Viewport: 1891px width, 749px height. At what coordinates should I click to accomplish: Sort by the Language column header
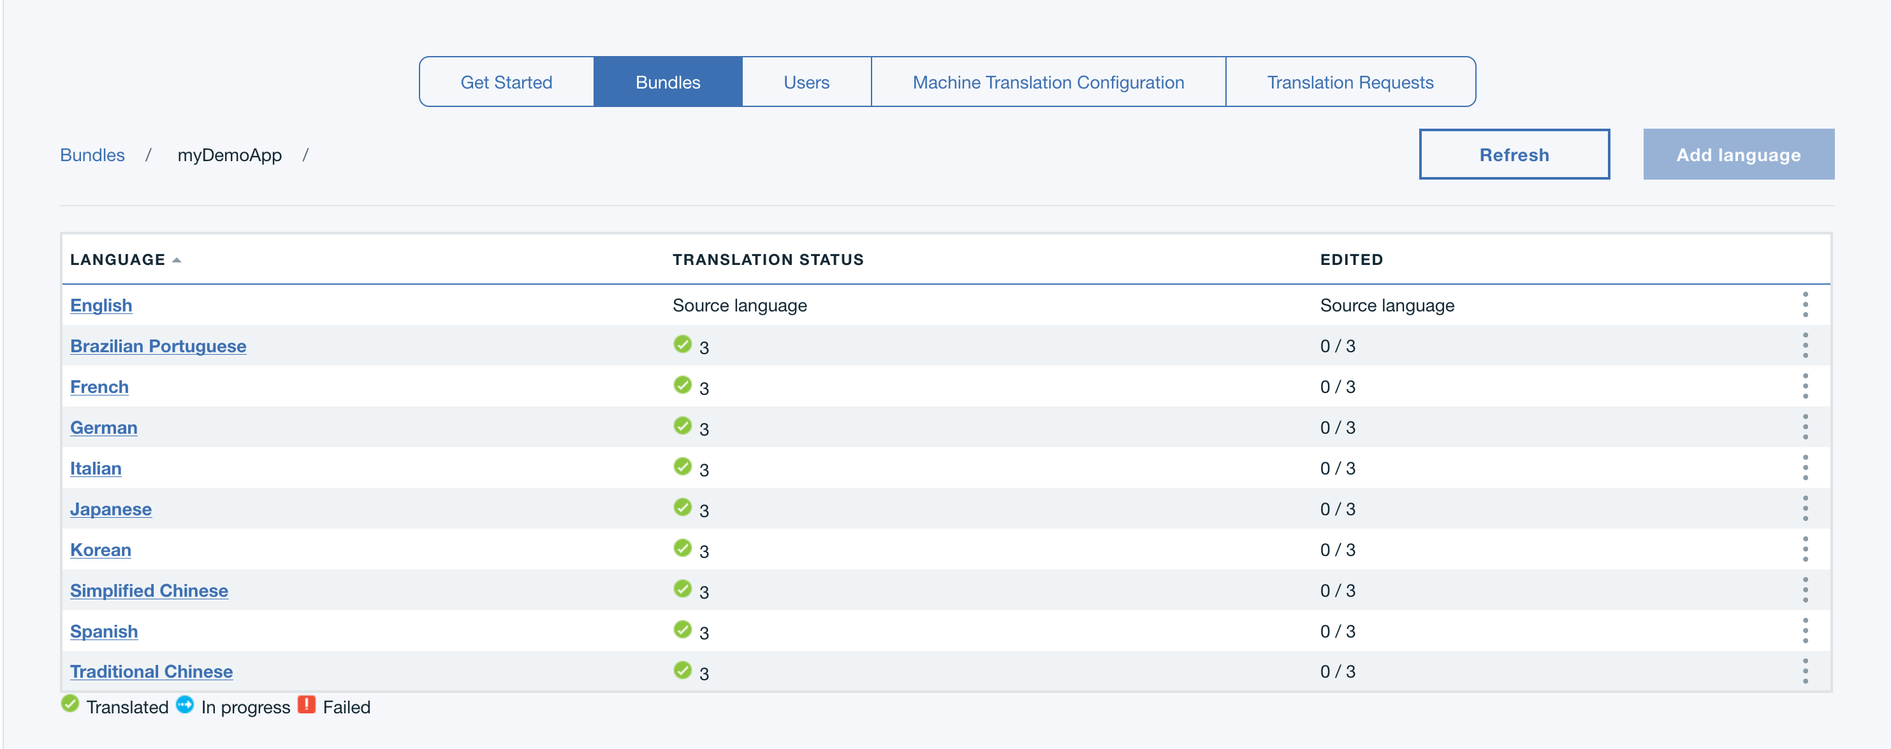[x=126, y=260]
